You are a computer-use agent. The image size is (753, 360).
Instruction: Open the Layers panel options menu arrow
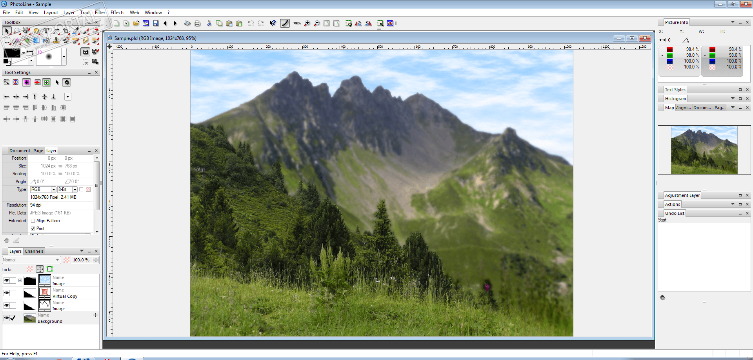[82, 251]
